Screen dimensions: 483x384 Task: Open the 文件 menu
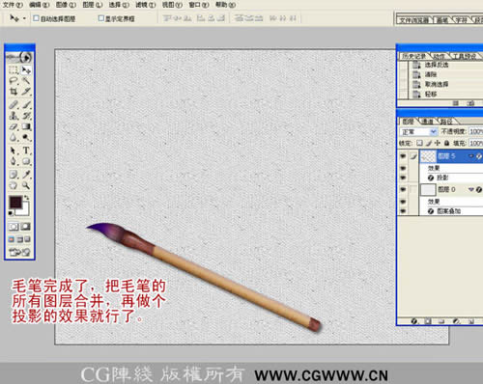click(13, 5)
